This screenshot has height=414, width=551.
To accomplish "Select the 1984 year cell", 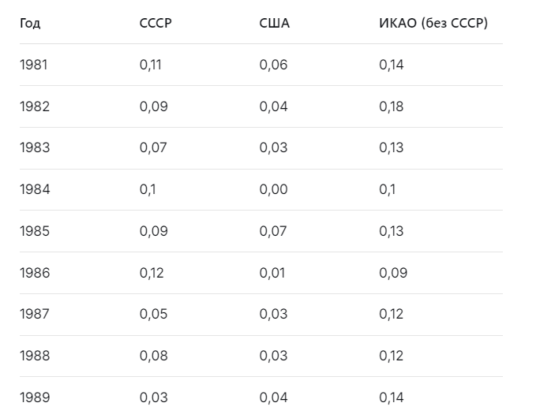I will 35,189.
